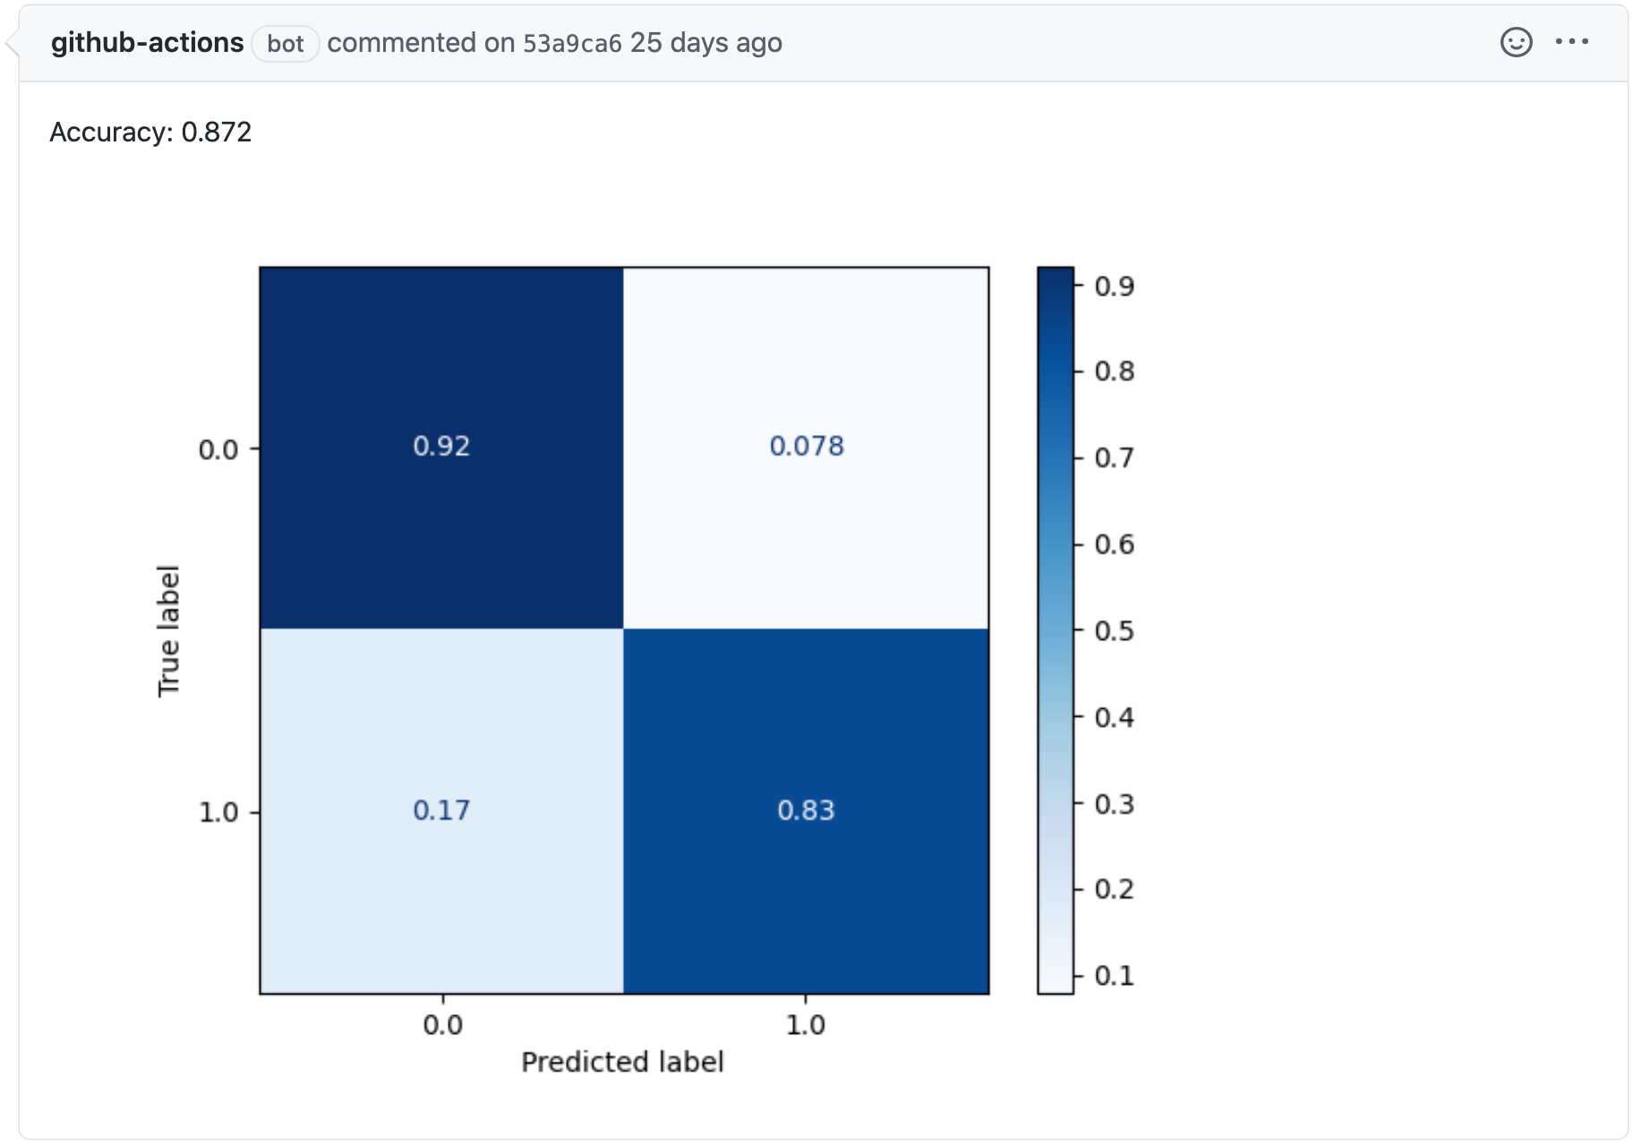
Task: Click the 0.9 colorbar tick label
Action: tap(1114, 286)
